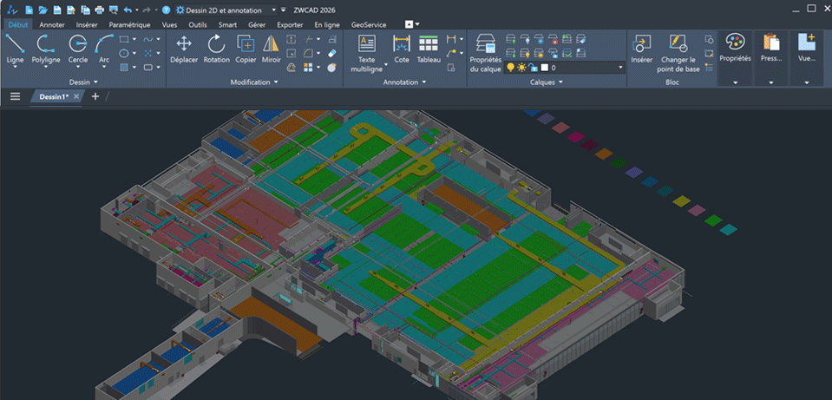Click the lock layer icon with red padlock
Viewport: 832px width, 400px height.
point(553,39)
